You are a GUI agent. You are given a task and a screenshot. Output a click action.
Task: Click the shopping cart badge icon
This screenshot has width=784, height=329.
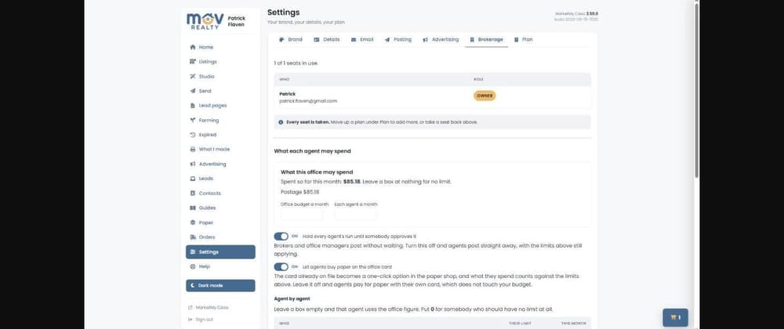tap(676, 317)
